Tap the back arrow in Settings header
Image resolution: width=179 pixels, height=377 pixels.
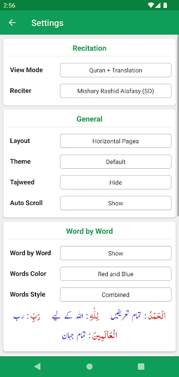pos(12,23)
